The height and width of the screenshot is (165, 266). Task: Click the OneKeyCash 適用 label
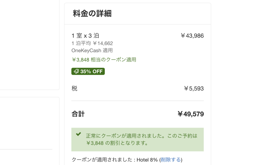(x=92, y=51)
